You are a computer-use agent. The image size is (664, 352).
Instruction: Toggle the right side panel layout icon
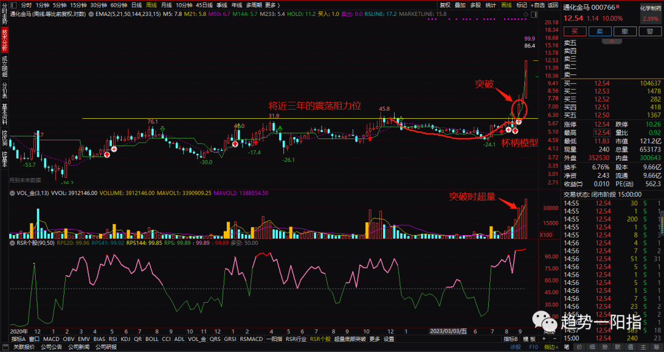[x=534, y=14]
